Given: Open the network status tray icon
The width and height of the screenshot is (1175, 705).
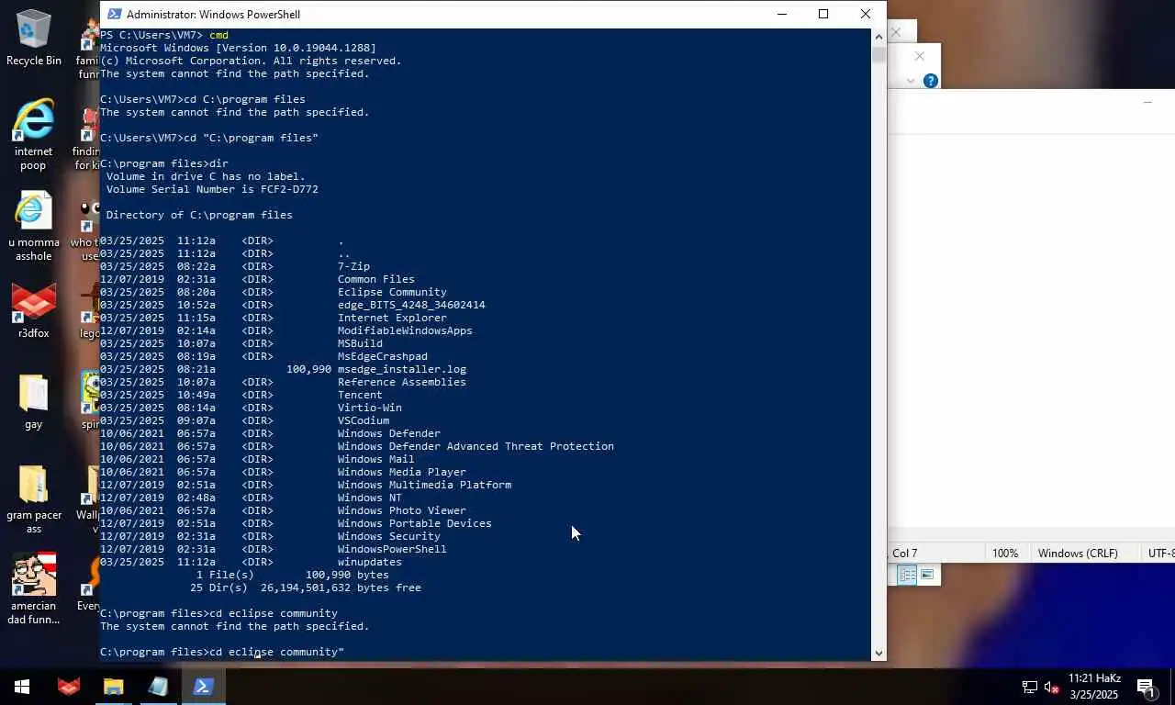Looking at the screenshot, I should pos(1030,687).
